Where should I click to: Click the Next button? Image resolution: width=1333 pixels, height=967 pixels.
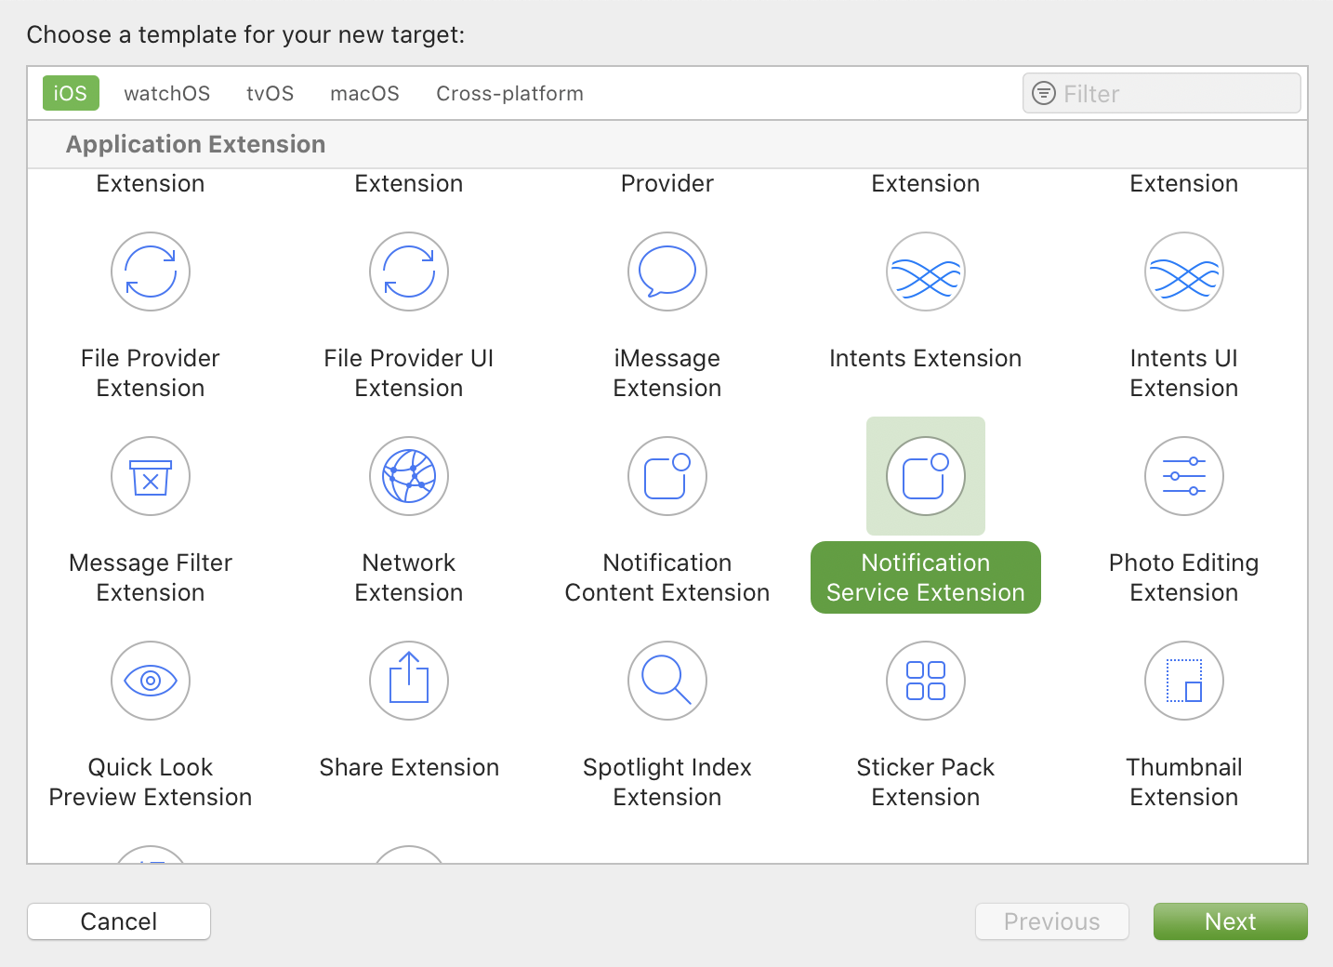pyautogui.click(x=1231, y=921)
